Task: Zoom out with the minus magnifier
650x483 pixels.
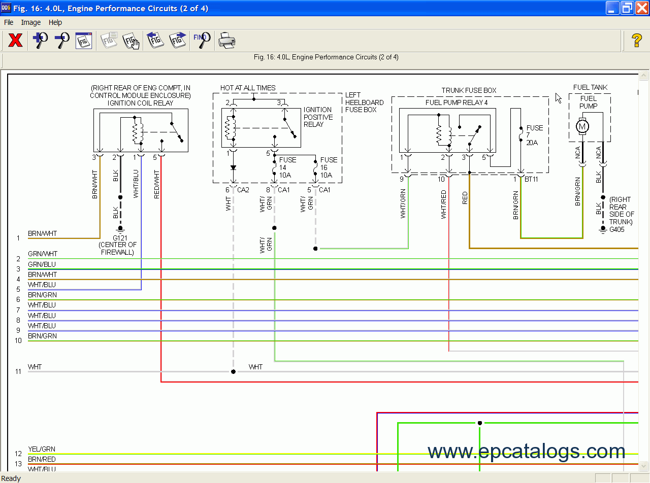Action: 62,40
